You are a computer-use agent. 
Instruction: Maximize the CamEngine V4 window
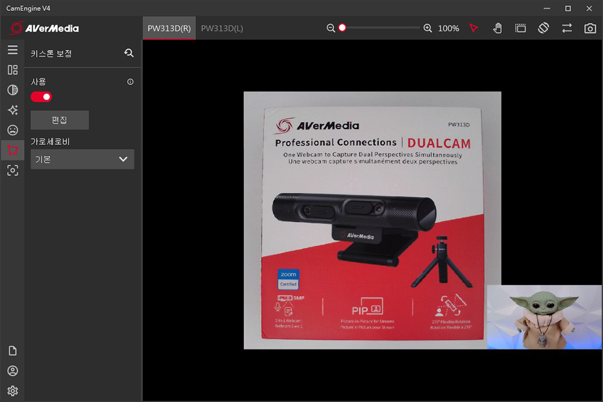coord(568,8)
